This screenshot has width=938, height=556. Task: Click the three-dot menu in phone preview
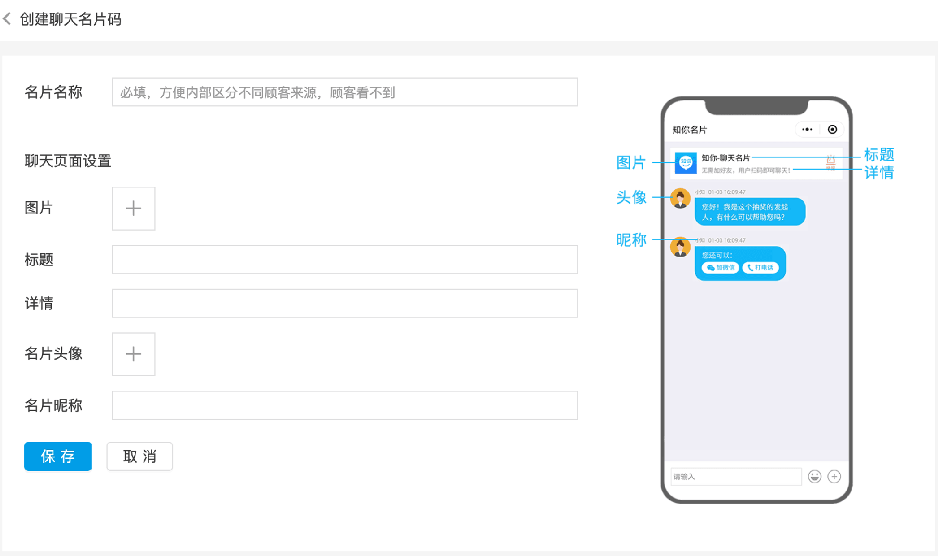coord(807,130)
